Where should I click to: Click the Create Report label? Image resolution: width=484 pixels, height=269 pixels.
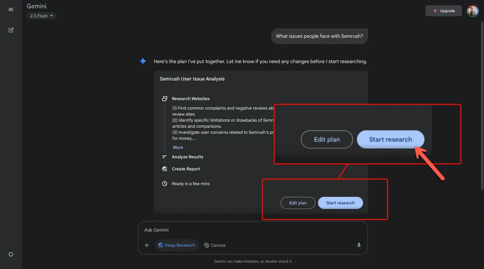point(186,169)
